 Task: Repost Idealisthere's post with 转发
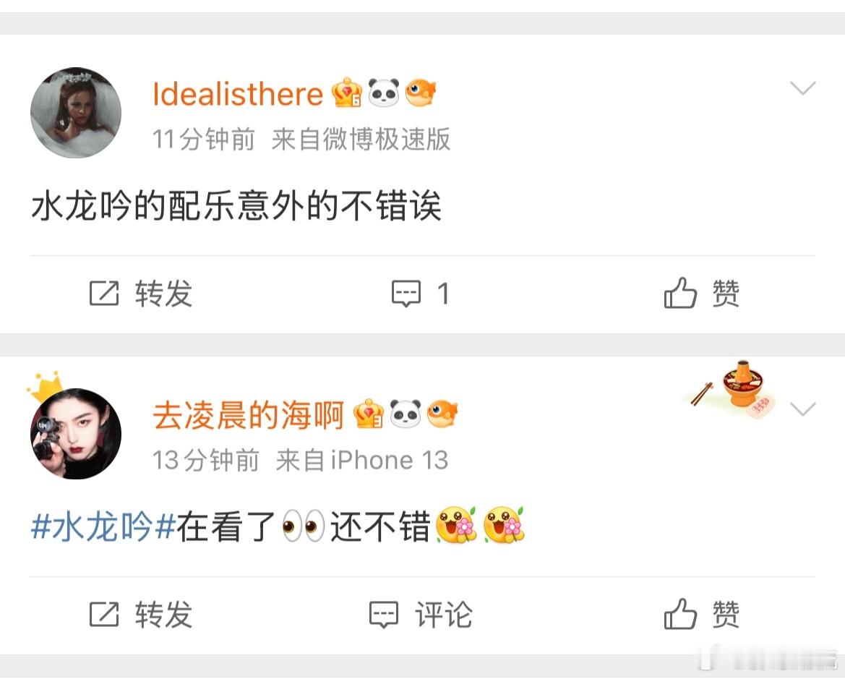pos(141,294)
